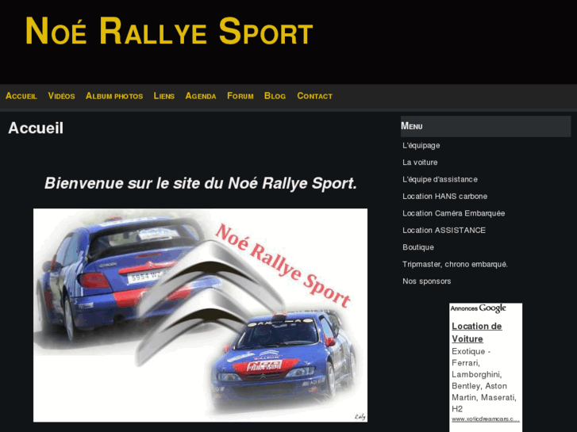Go to the Accueil navigation item

pyautogui.click(x=21, y=96)
